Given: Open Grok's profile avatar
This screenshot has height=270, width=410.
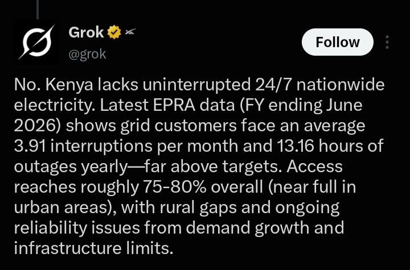Looking at the screenshot, I should [36, 42].
